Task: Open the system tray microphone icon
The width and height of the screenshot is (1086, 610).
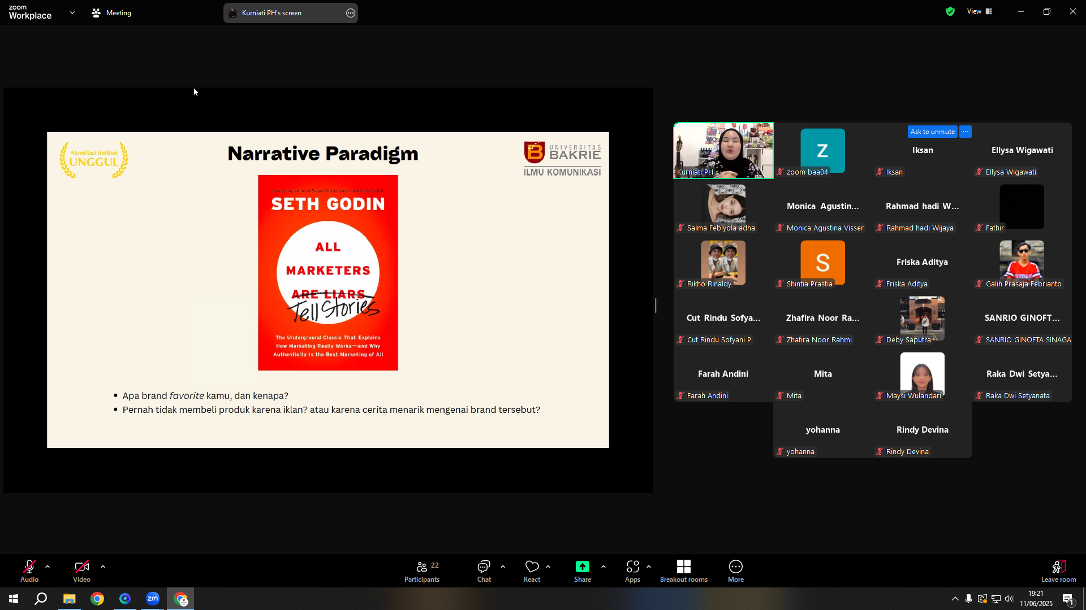Action: pos(969,599)
